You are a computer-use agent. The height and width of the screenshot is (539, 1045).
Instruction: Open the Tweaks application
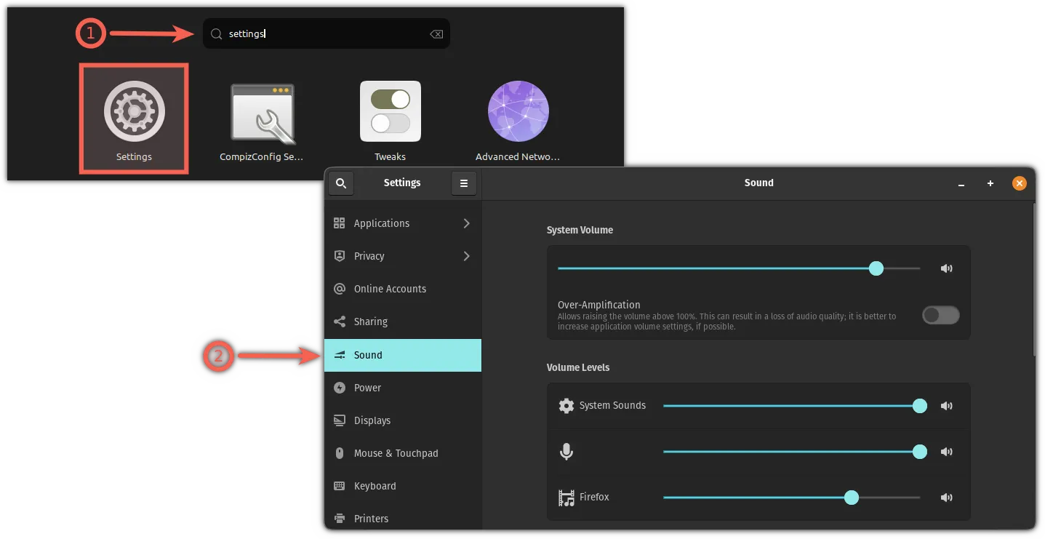tap(390, 111)
